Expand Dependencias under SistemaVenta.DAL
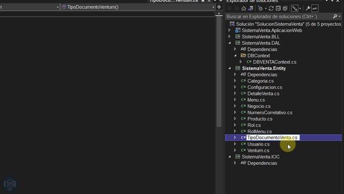This screenshot has height=194, width=344. pyautogui.click(x=235, y=49)
